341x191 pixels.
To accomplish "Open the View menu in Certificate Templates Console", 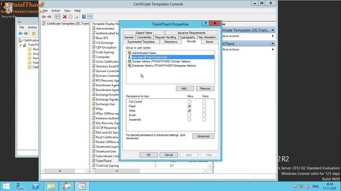I will pyautogui.click(x=67, y=11).
